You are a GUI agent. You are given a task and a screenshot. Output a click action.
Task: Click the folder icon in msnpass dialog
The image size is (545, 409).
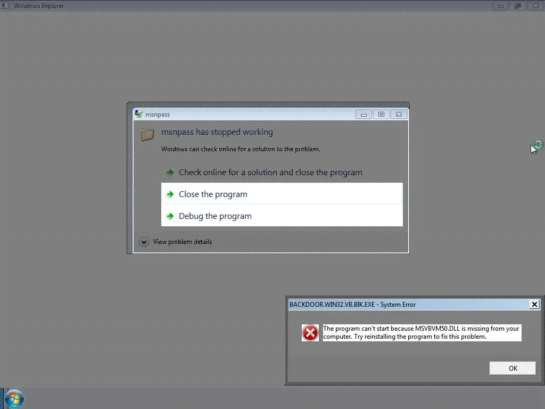147,135
